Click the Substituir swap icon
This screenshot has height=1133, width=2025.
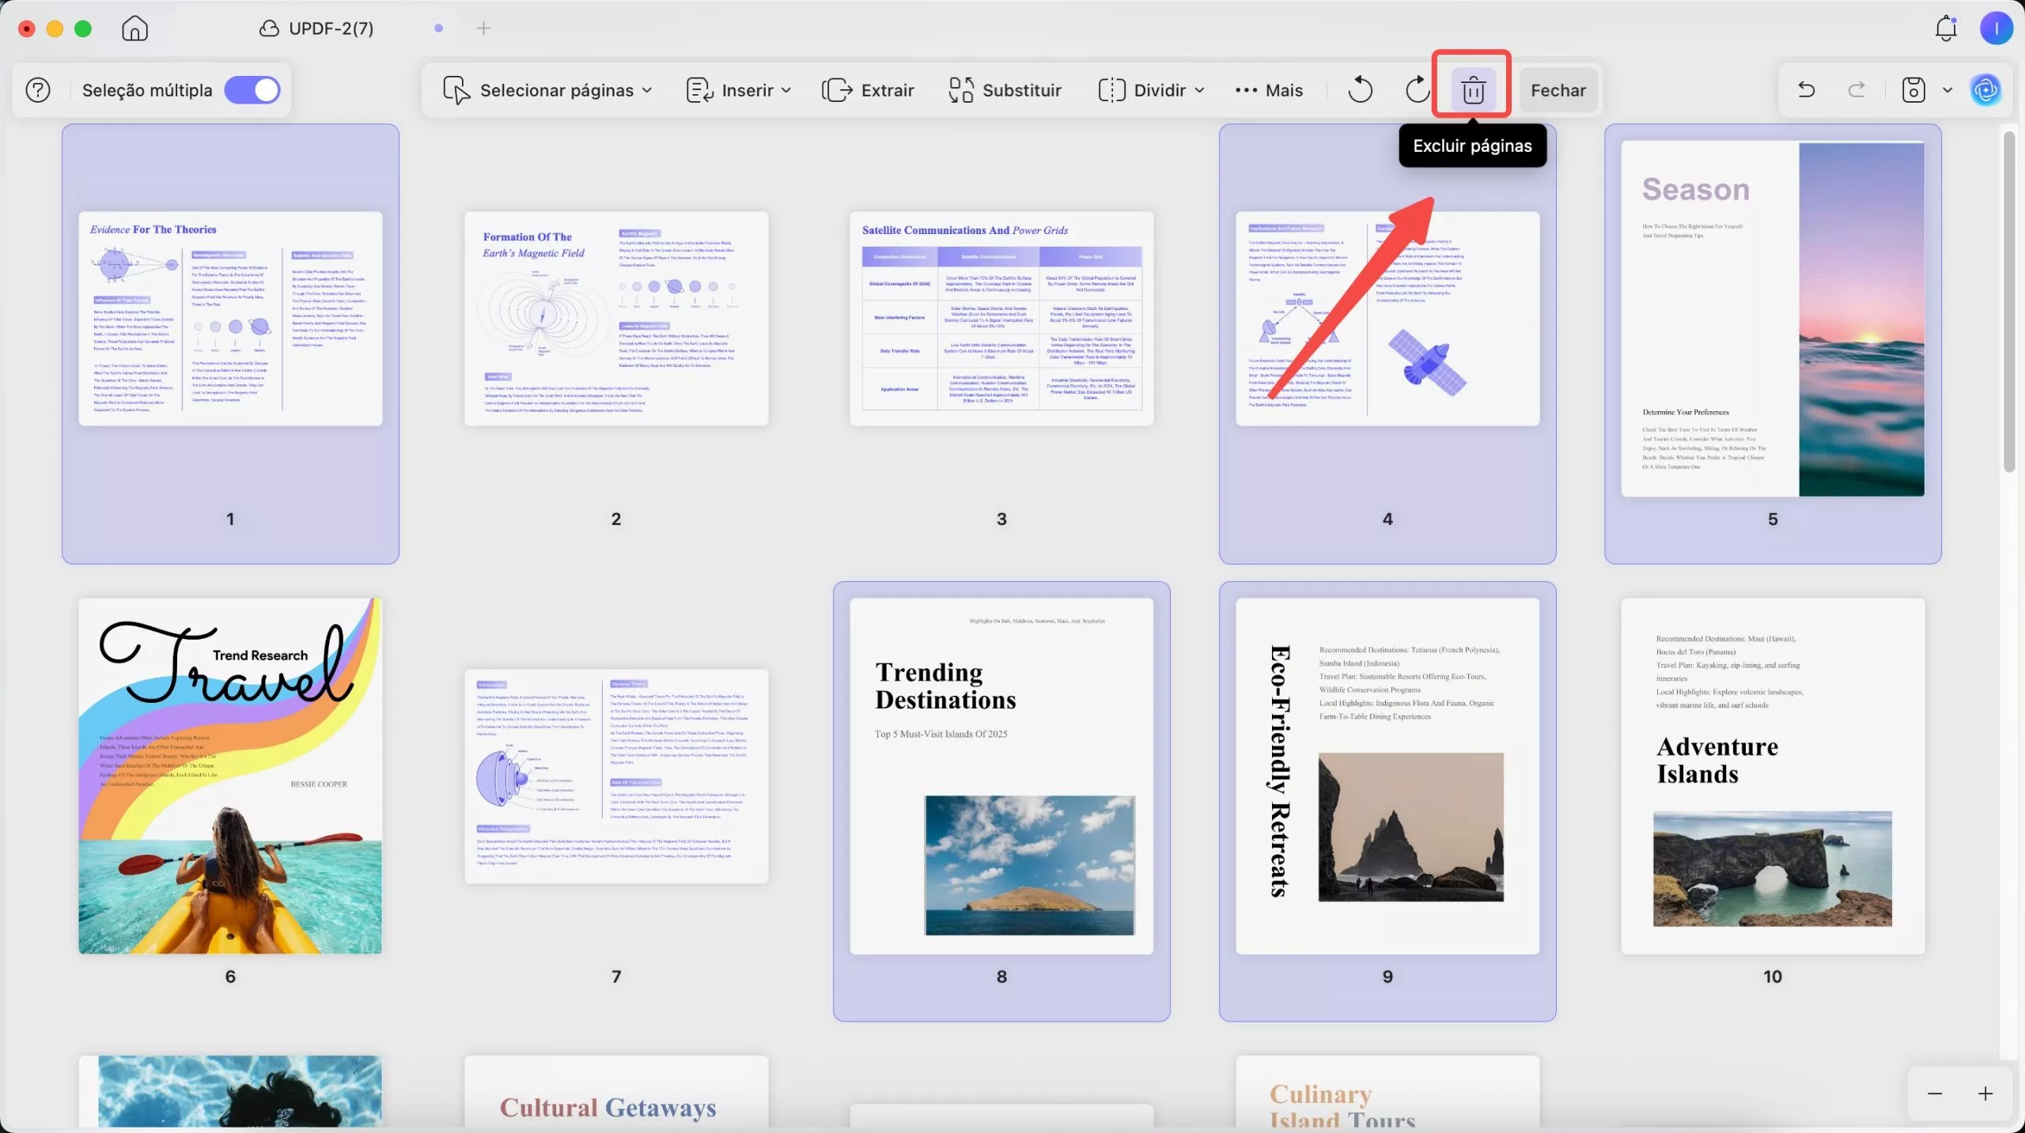960,90
